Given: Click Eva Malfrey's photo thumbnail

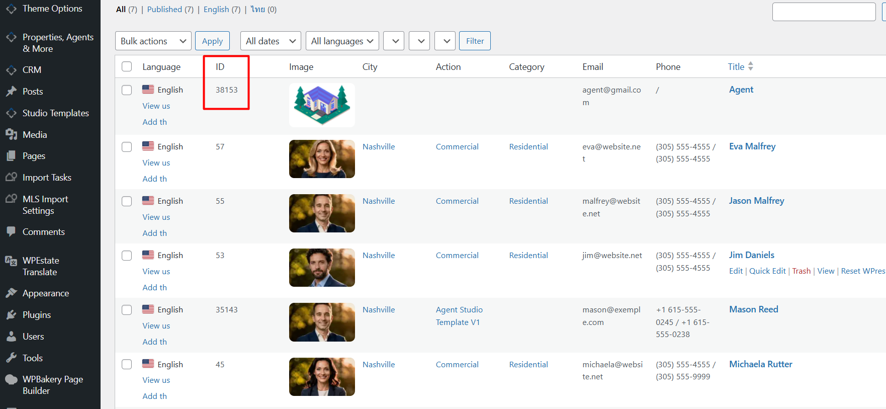Looking at the screenshot, I should [322, 159].
